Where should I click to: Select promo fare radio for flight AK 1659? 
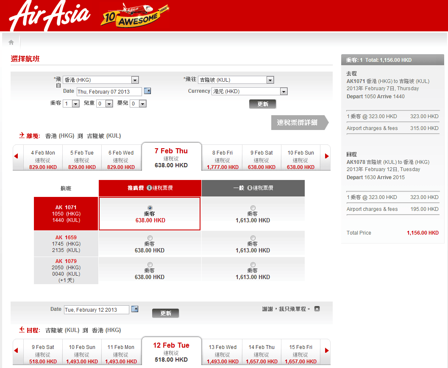click(x=150, y=238)
